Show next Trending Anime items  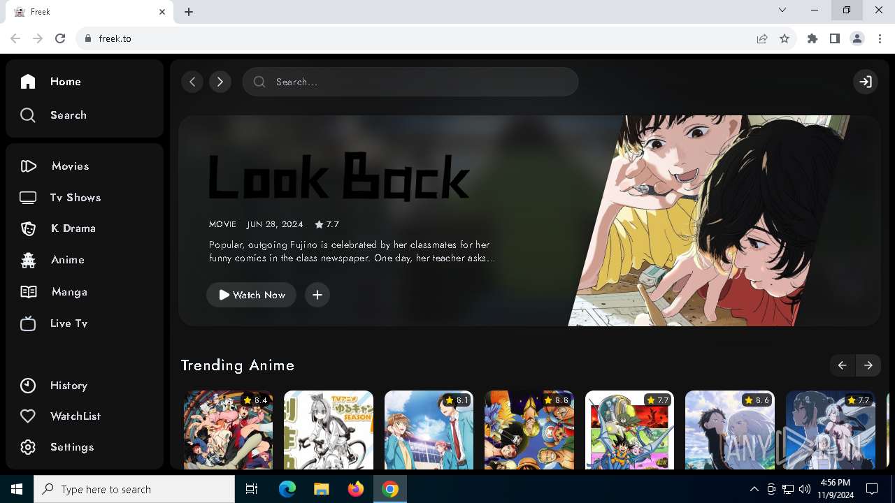(868, 365)
